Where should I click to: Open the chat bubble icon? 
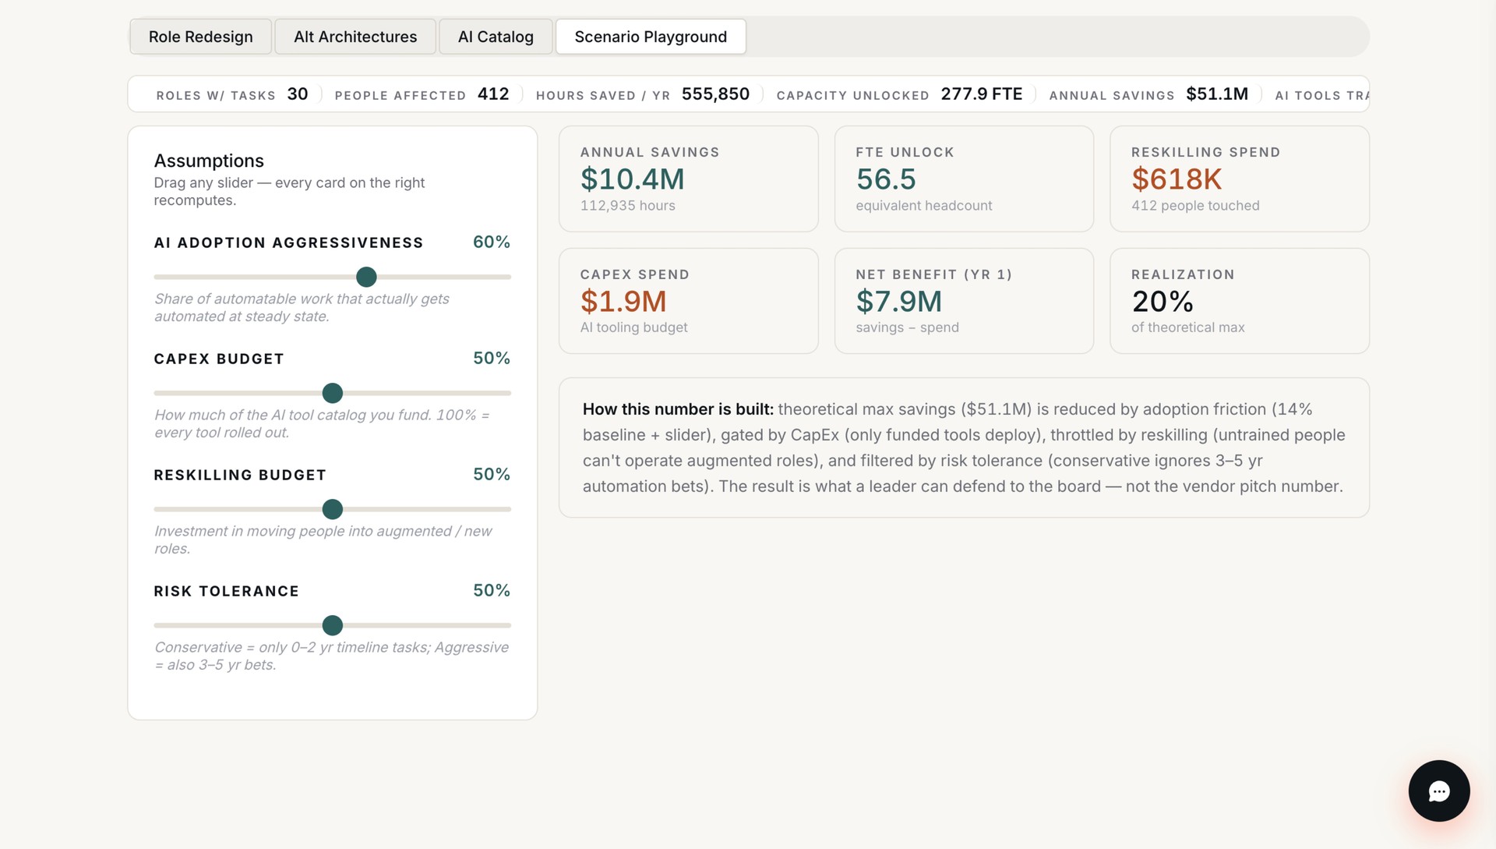1438,791
